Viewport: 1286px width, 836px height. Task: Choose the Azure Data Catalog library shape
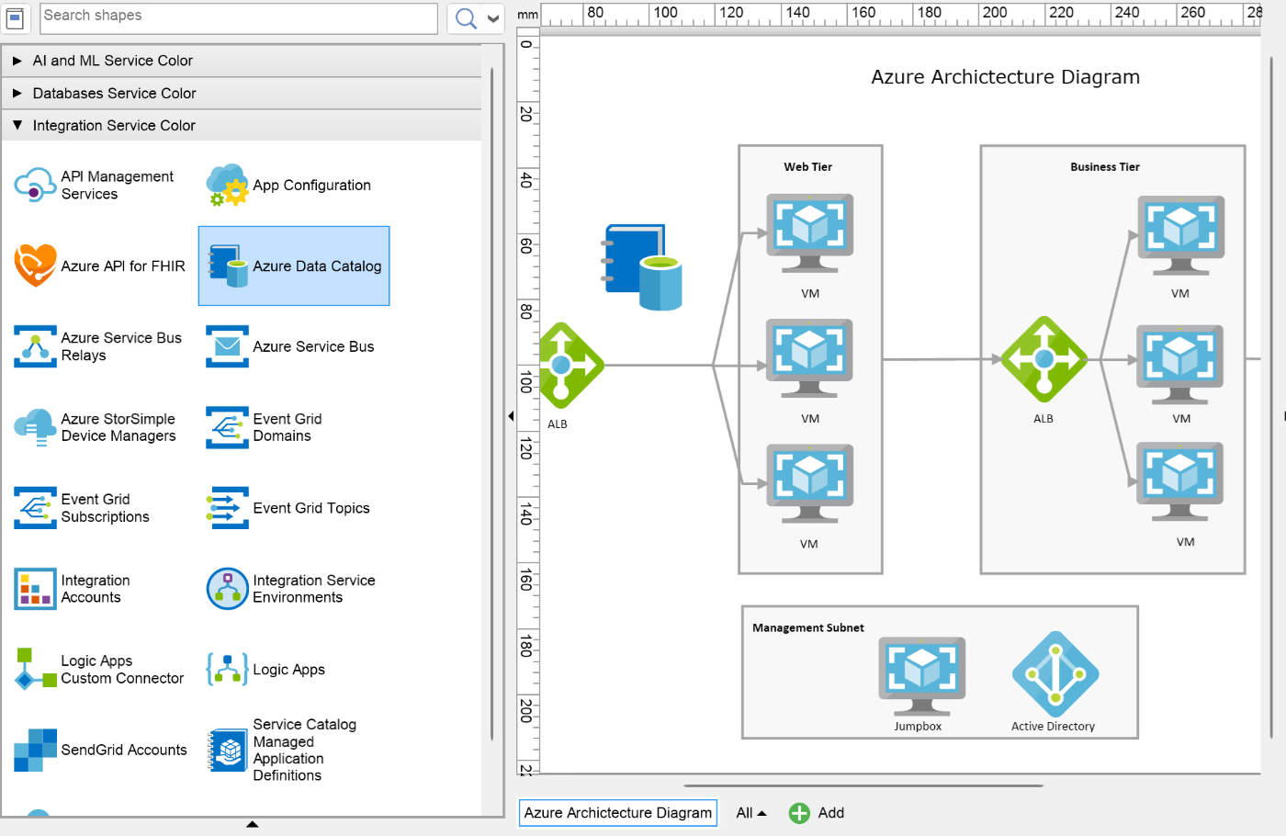click(x=294, y=266)
